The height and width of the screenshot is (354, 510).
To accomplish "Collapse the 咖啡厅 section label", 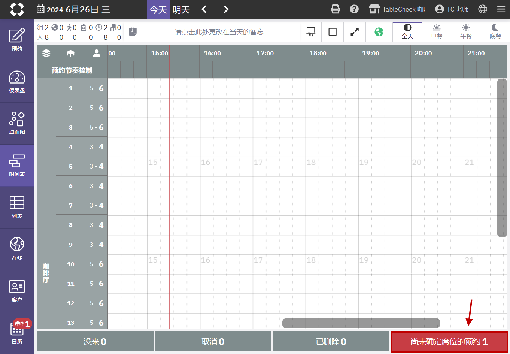I will (x=46, y=273).
